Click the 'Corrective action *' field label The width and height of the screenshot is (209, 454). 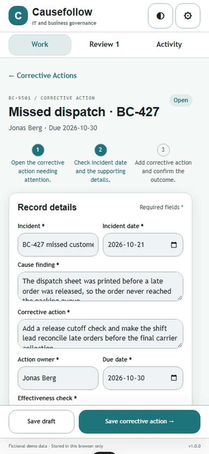coord(44,312)
